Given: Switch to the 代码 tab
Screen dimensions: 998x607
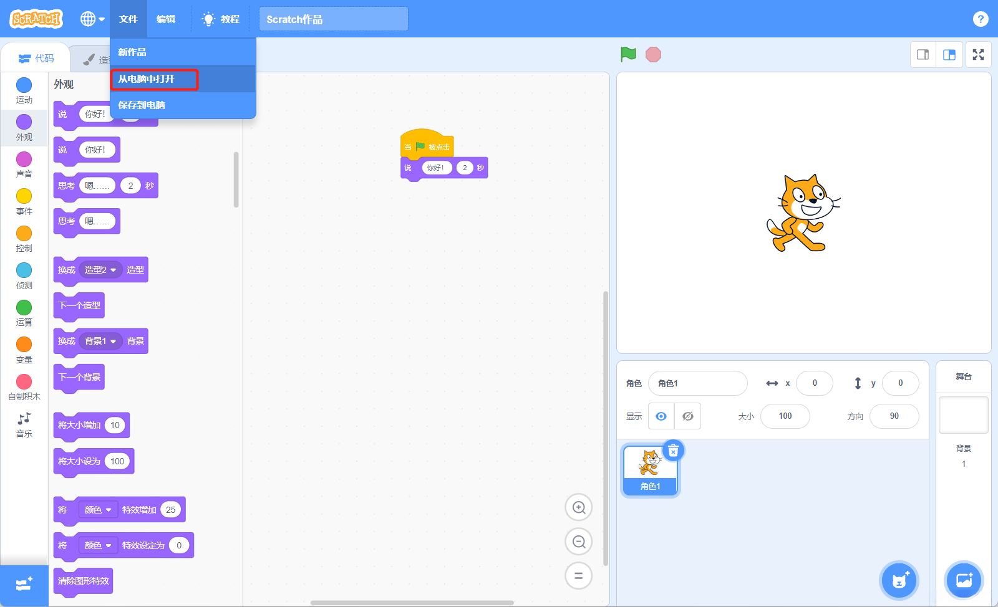Looking at the screenshot, I should (36, 58).
